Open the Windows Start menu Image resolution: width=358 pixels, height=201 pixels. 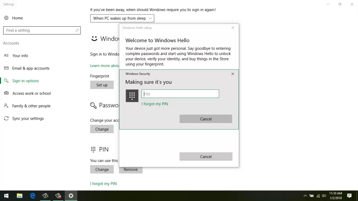pos(6,196)
